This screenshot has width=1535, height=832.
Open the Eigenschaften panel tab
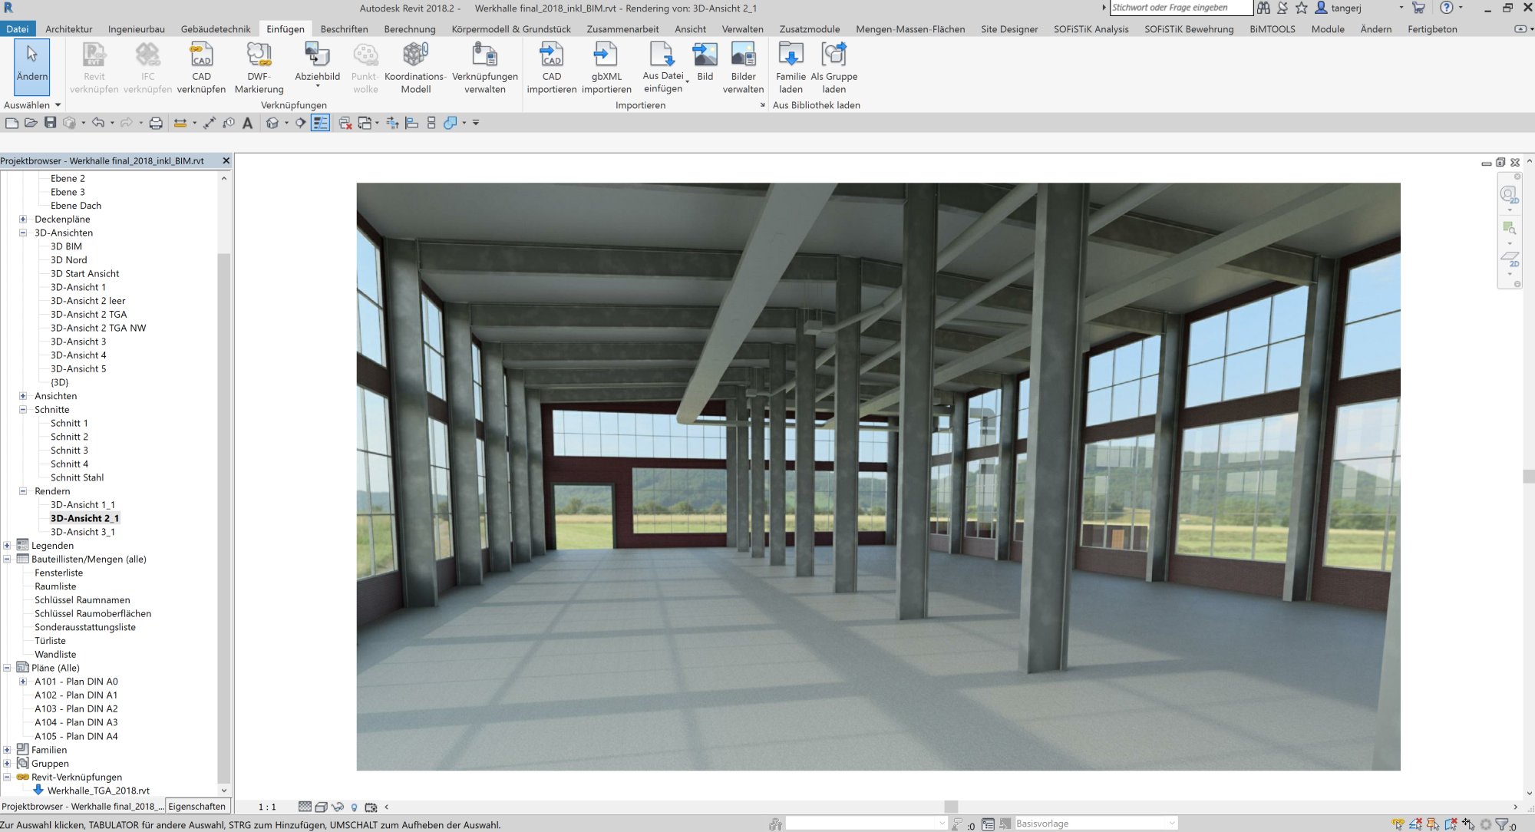[x=197, y=806]
